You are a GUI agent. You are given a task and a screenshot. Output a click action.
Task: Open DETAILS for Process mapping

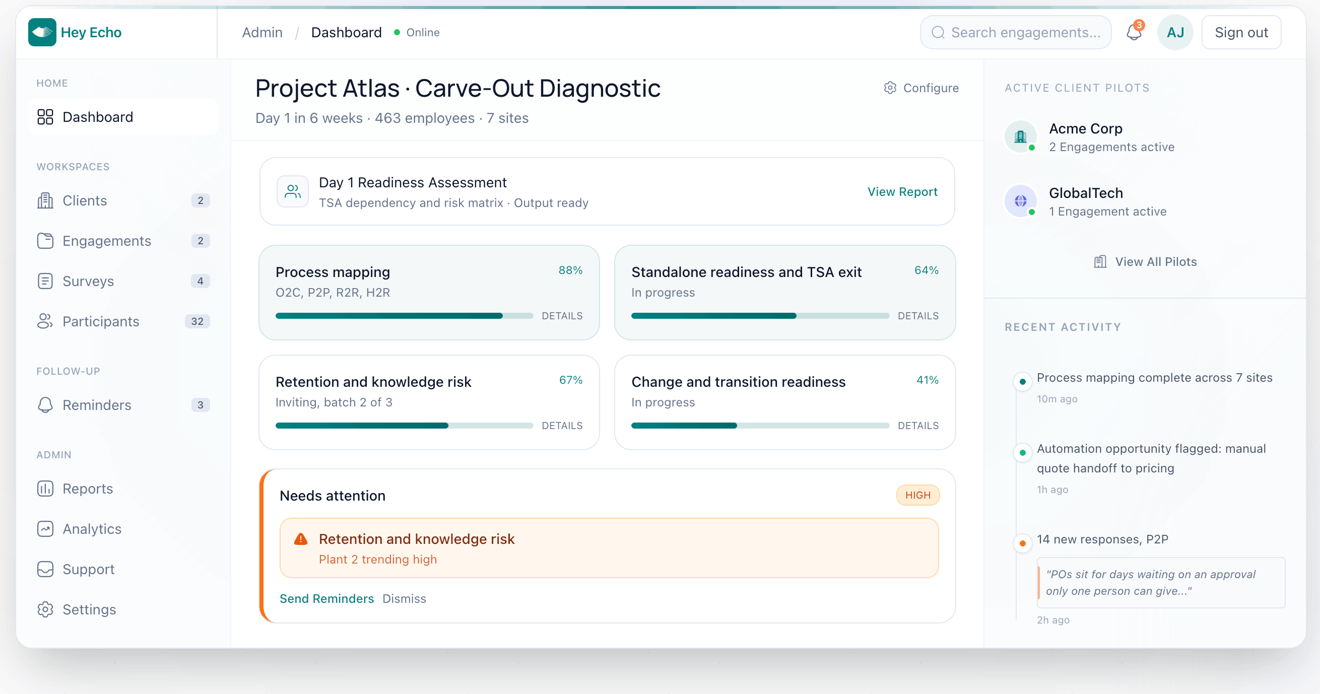(x=562, y=316)
